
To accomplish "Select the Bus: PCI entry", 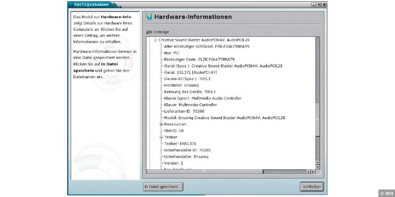I will pyautogui.click(x=172, y=53).
